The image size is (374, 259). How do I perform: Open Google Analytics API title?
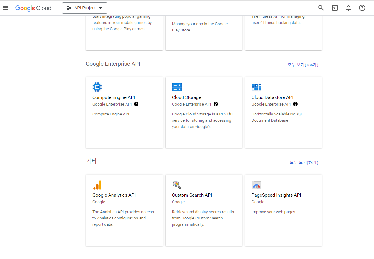point(114,195)
